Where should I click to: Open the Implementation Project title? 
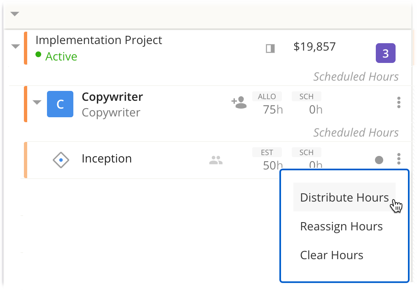tap(99, 40)
